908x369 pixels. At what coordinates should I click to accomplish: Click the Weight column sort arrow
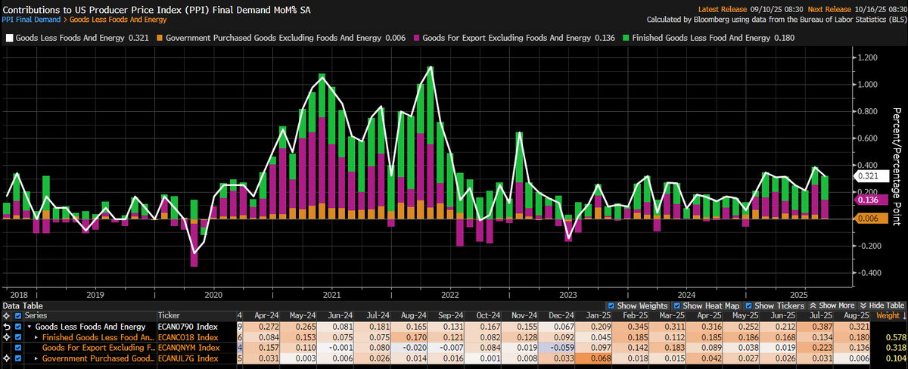(x=903, y=316)
